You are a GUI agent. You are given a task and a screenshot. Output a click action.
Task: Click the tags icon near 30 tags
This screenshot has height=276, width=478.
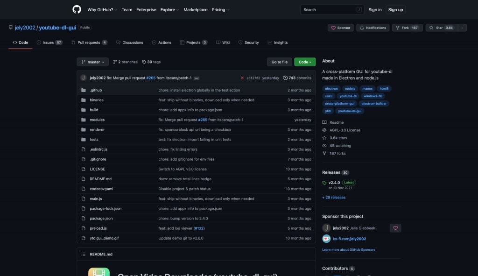(x=144, y=62)
